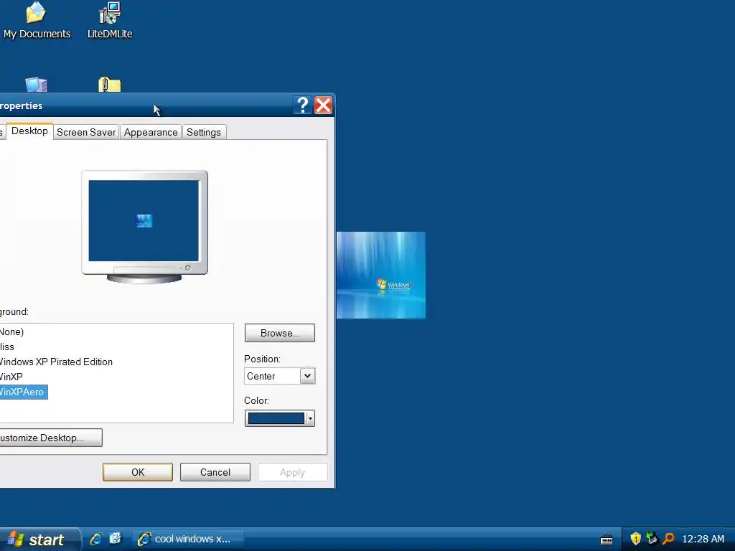Click the security shield tray icon

636,539
